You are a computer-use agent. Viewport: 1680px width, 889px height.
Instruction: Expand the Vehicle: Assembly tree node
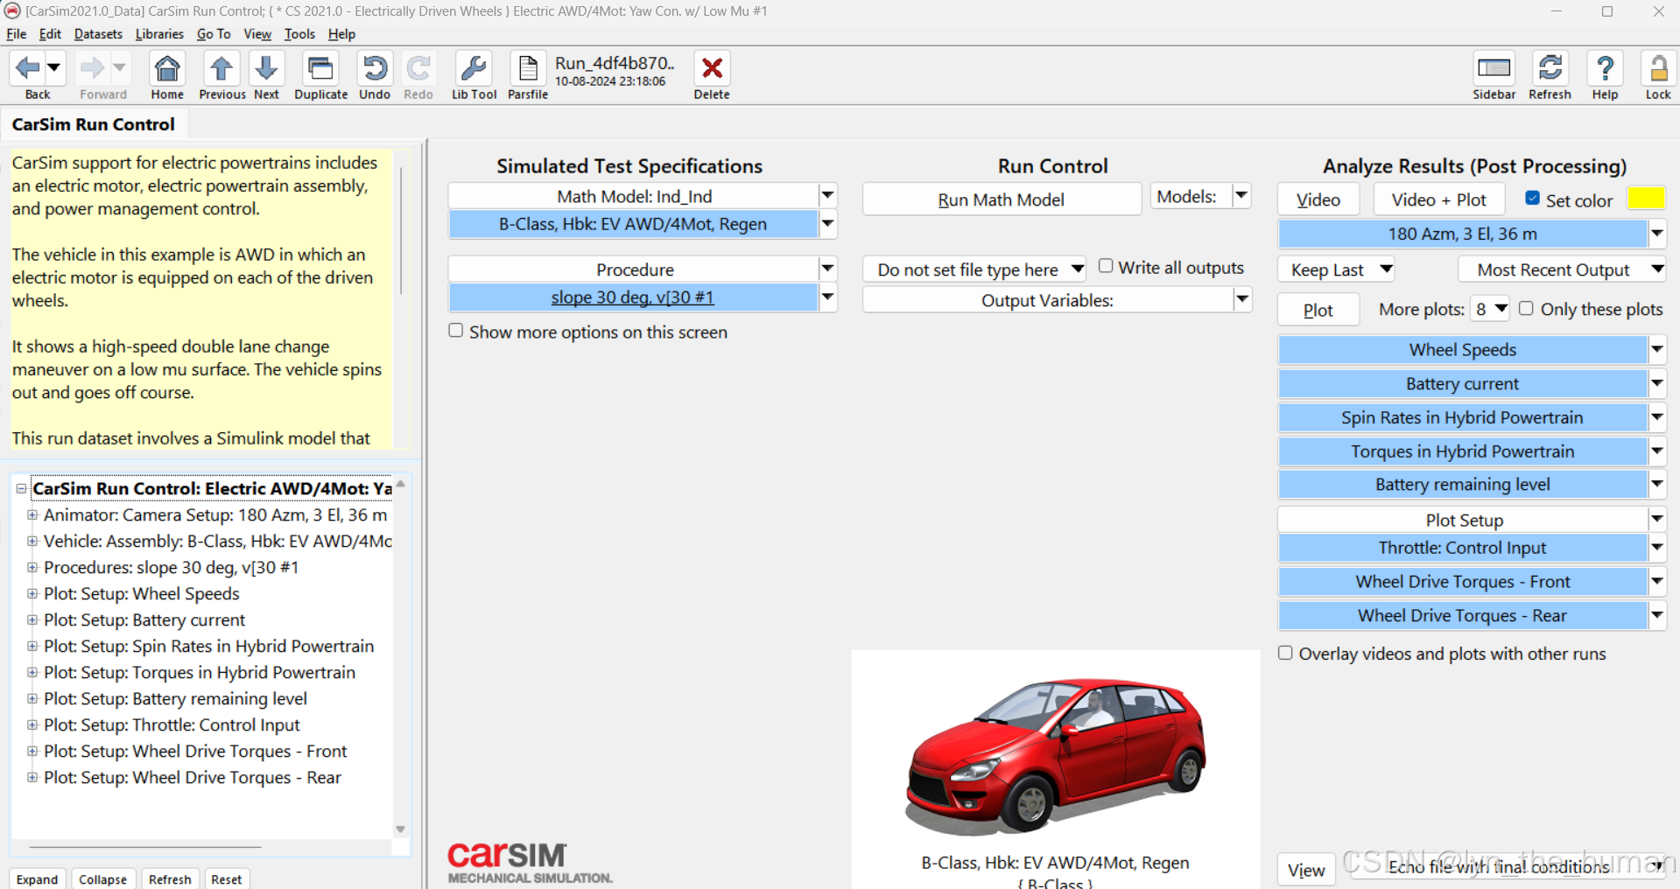tap(32, 541)
